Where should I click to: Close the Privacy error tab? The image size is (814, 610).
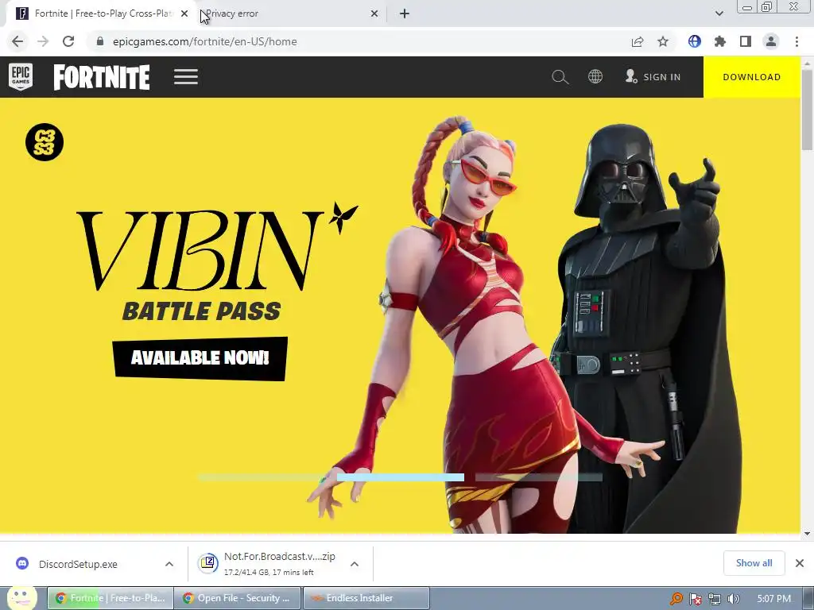point(374,14)
